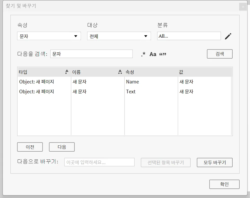Select the result row with Name property

coord(124,82)
